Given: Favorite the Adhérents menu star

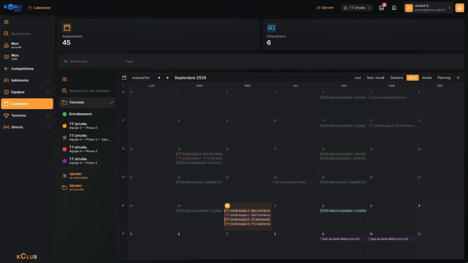Looking at the screenshot, I should coord(48,81).
